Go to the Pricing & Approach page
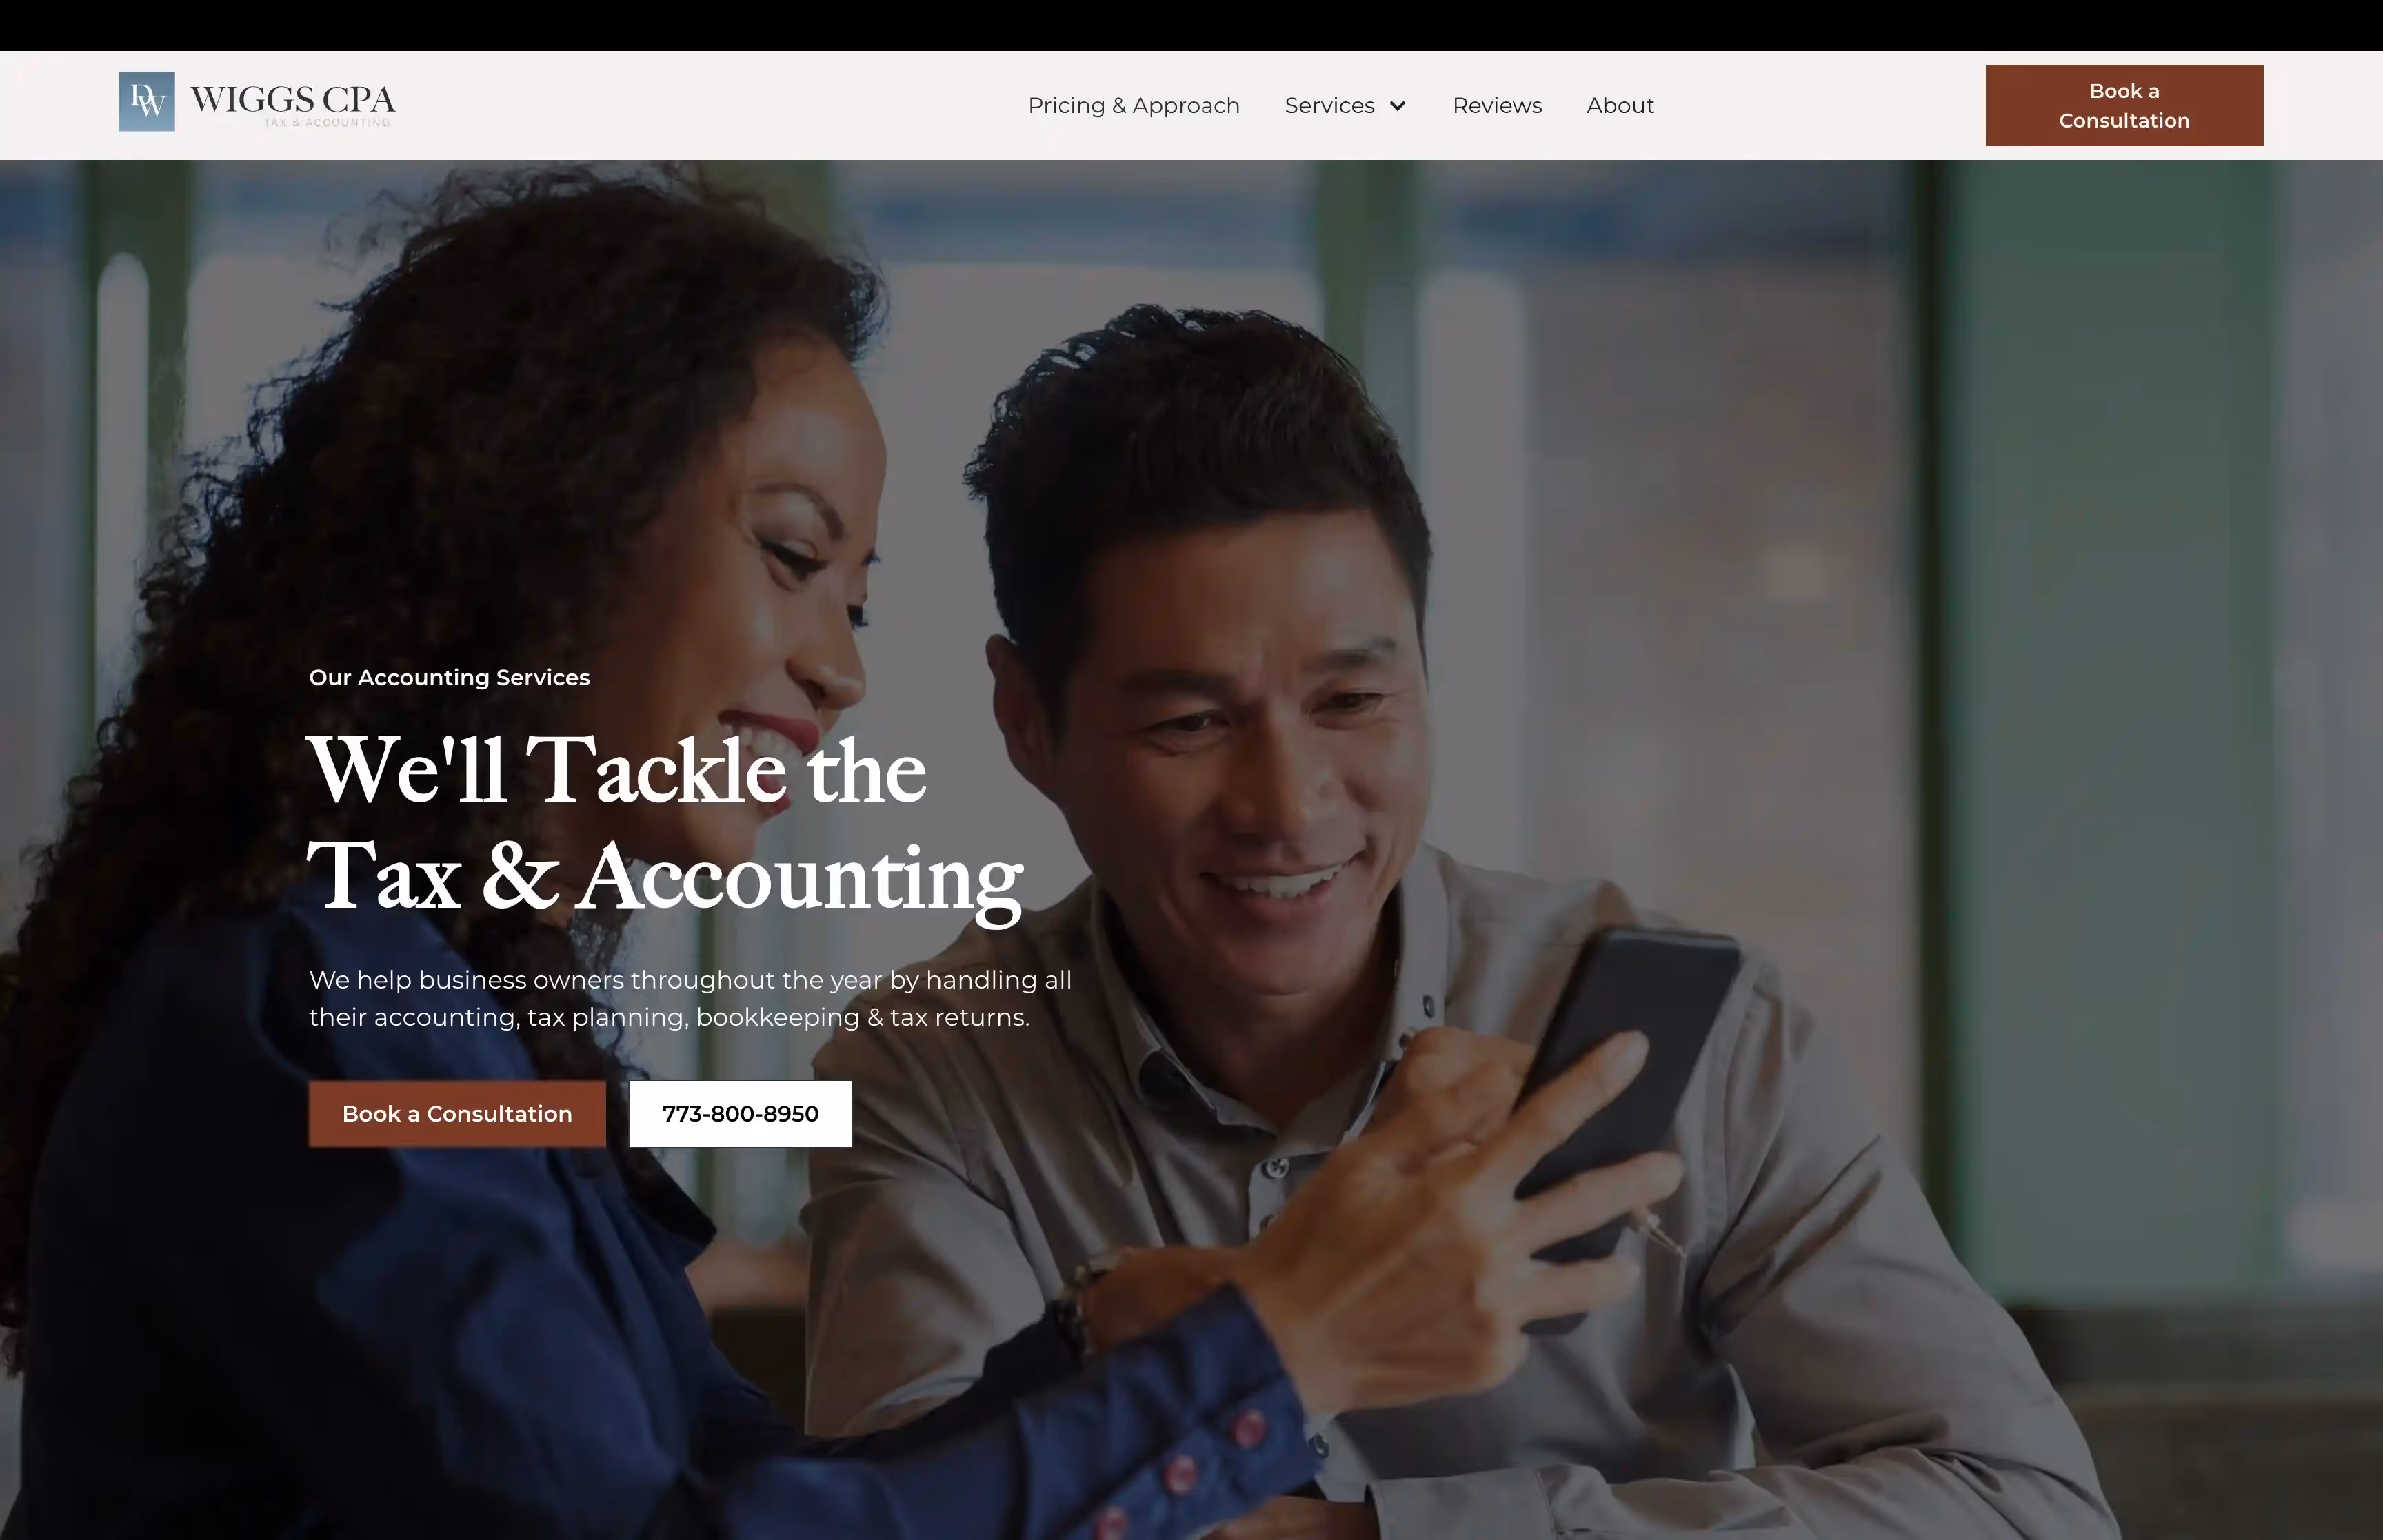2383x1540 pixels. (1133, 106)
